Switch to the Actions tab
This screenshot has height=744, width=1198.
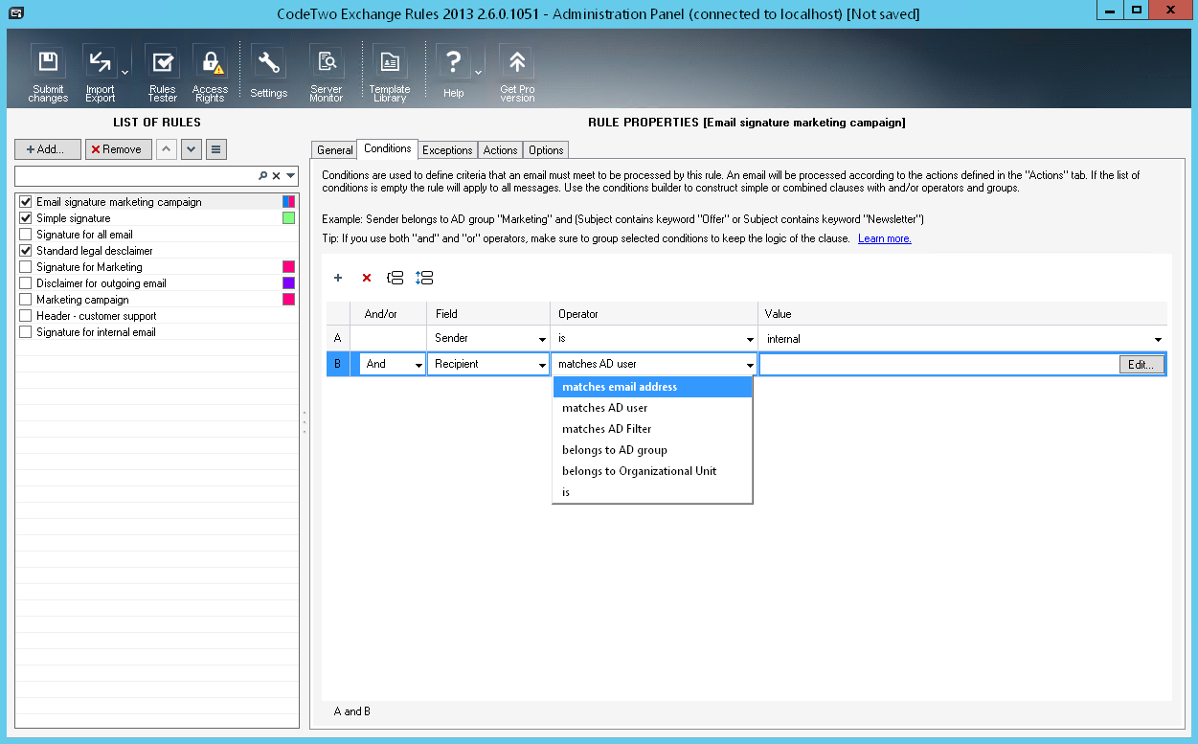pos(500,150)
